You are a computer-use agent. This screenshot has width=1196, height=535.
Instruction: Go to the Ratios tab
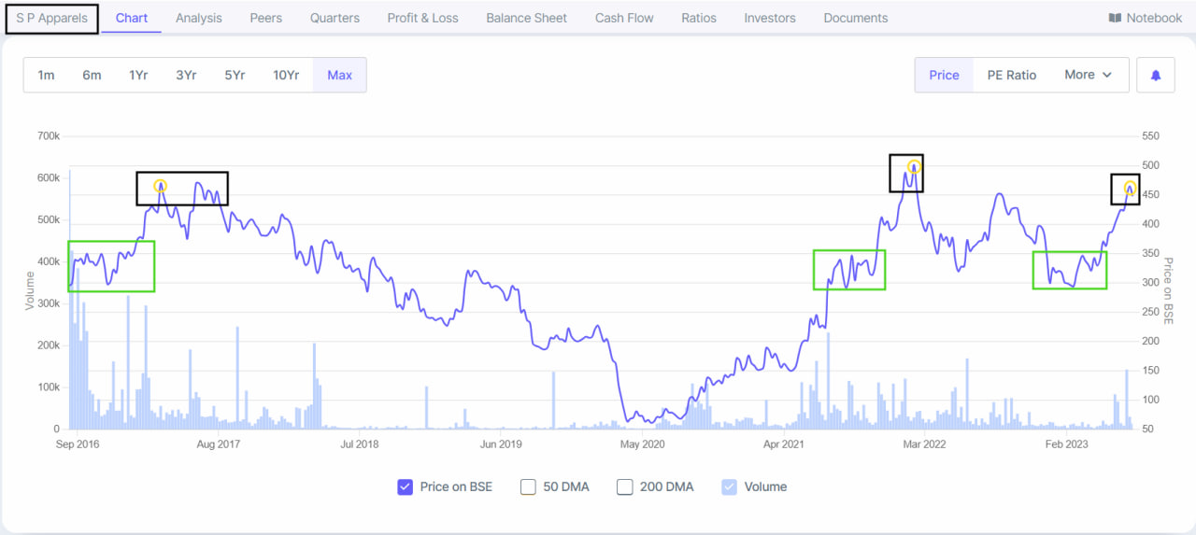[x=699, y=18]
